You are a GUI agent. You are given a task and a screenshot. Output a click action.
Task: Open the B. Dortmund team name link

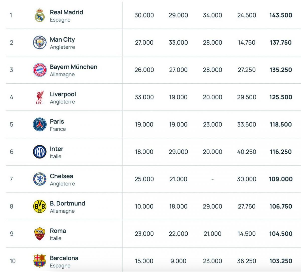(x=67, y=203)
